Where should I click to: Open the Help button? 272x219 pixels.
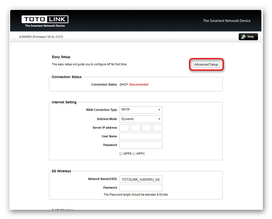pyautogui.click(x=248, y=37)
